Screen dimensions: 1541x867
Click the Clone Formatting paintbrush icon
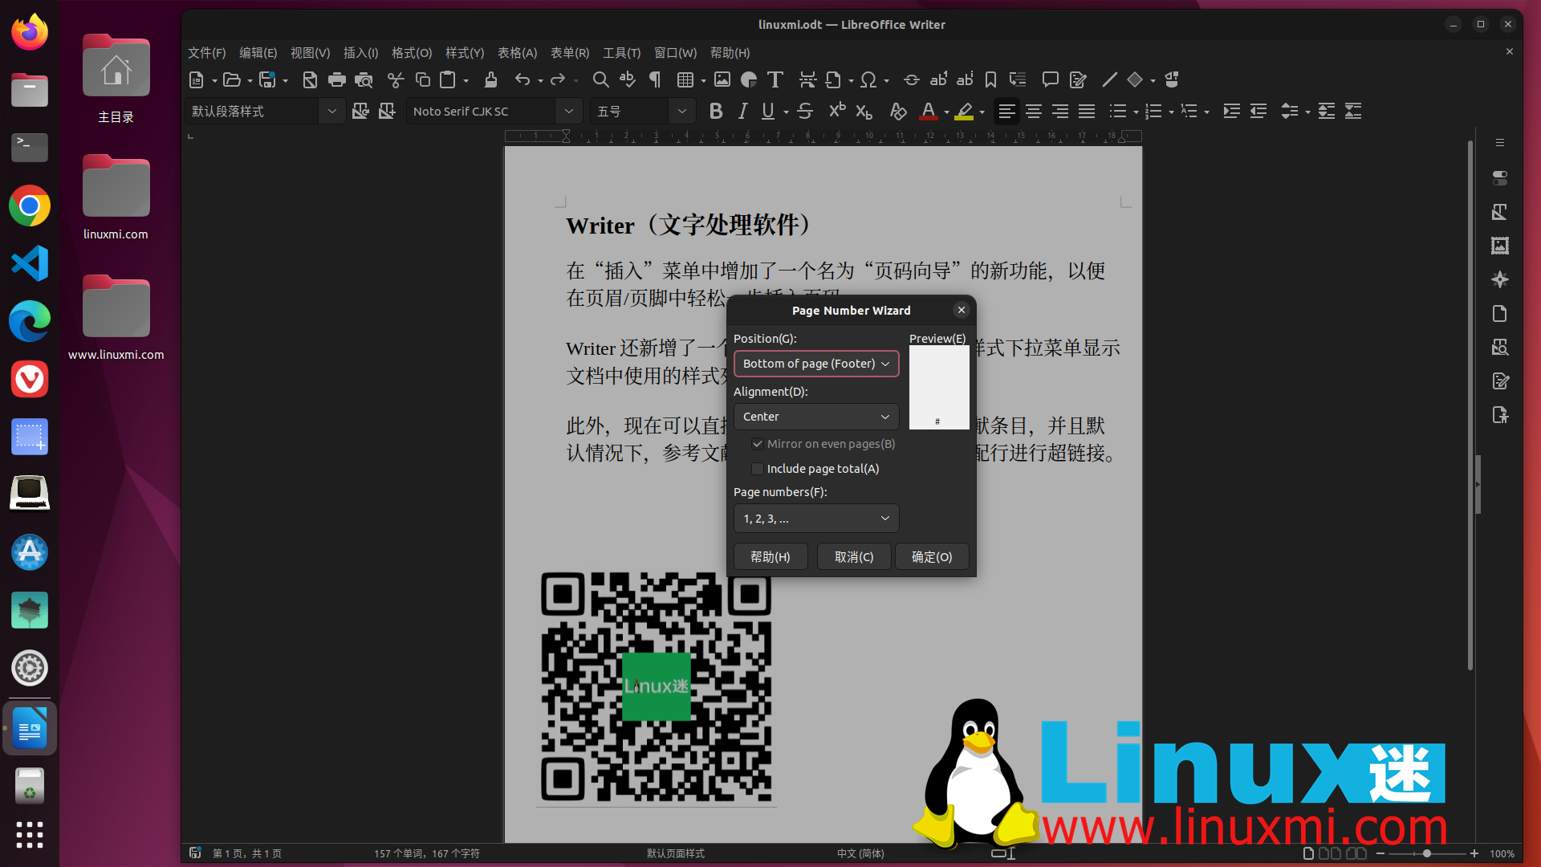(490, 79)
